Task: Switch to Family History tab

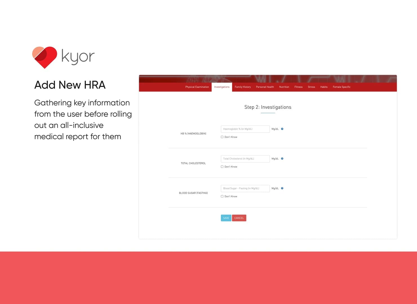Action: coord(243,87)
